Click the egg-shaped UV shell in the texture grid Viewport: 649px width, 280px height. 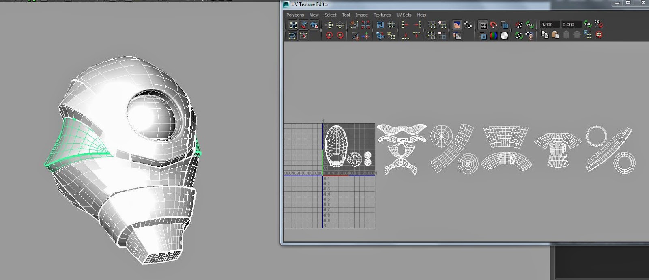tap(336, 146)
